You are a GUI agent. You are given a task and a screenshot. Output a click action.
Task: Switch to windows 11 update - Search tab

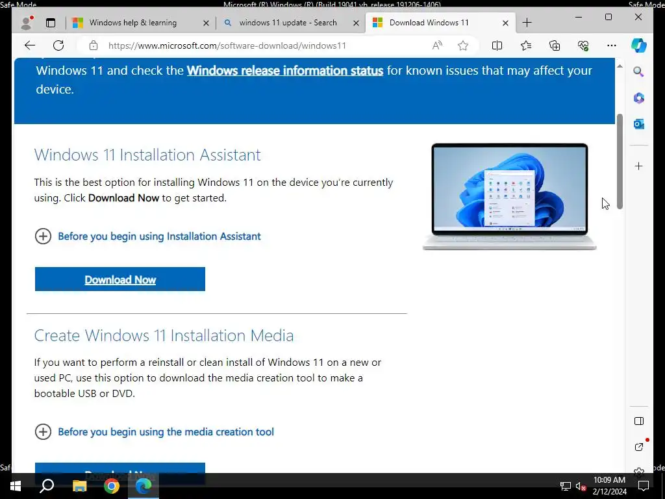pyautogui.click(x=288, y=23)
